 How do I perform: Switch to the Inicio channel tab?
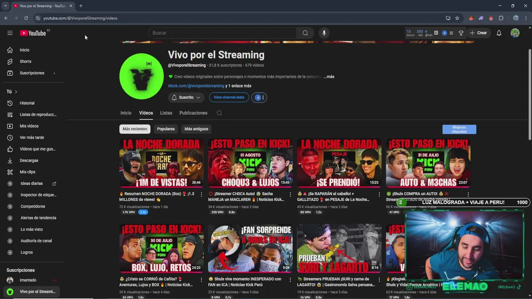pos(126,113)
